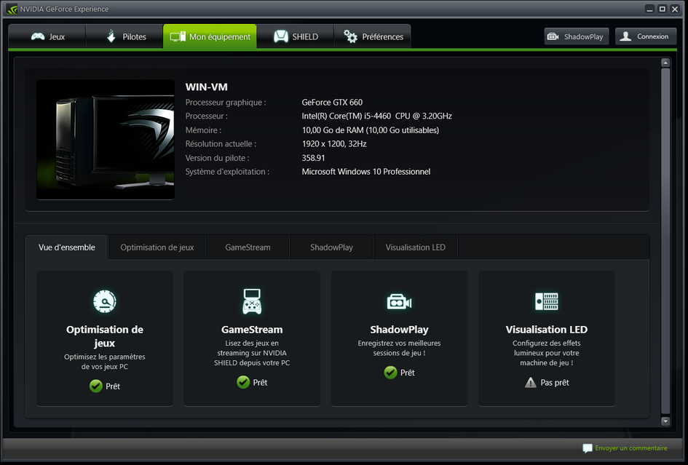688x465 pixels.
Task: Click the Visualisation LED panel icon
Action: click(x=546, y=301)
